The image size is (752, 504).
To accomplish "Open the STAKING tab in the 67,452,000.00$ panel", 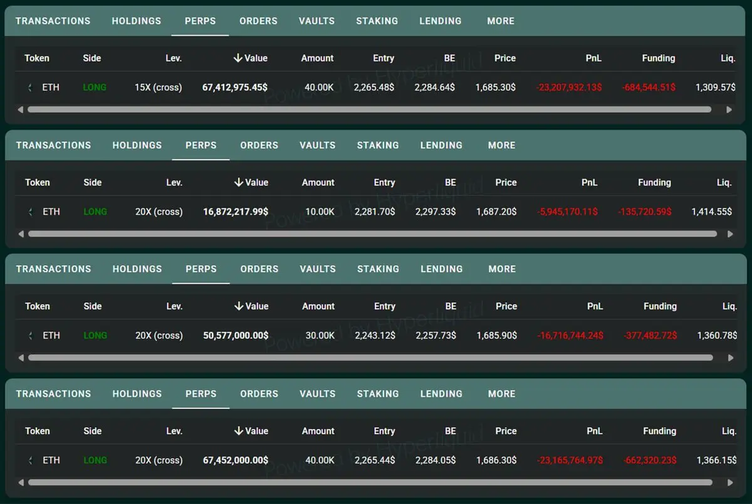I will pos(378,394).
